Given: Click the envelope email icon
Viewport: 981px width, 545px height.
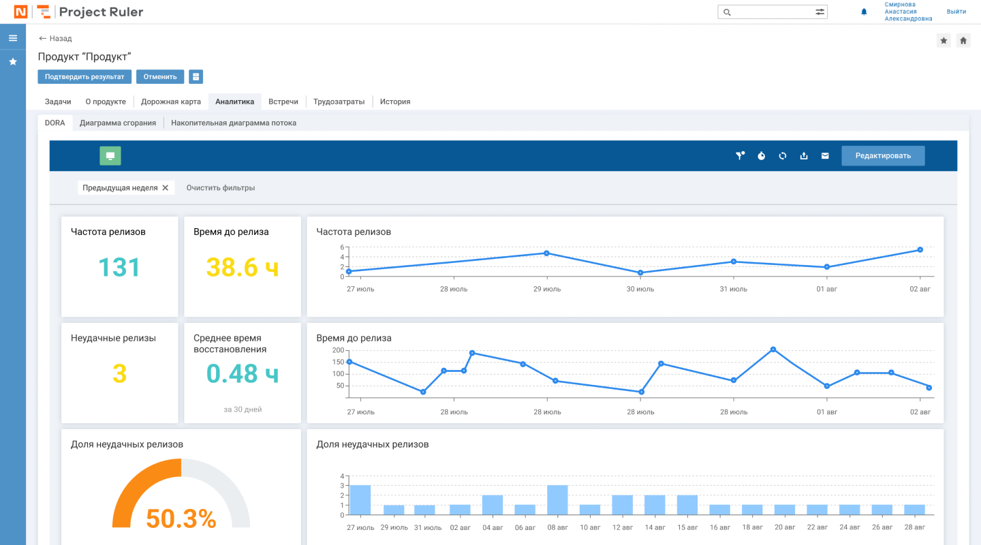Looking at the screenshot, I should (x=825, y=156).
